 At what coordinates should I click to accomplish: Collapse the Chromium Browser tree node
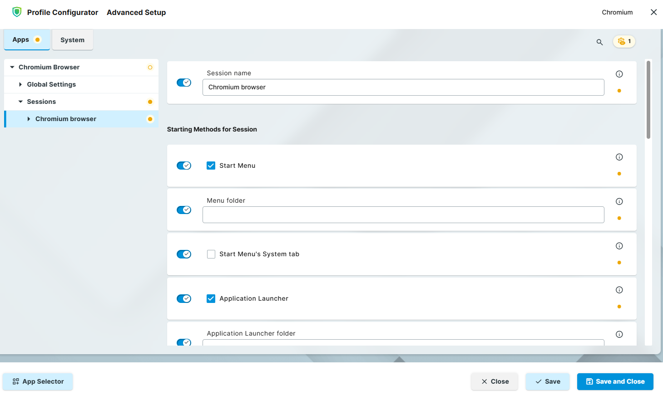(12, 67)
